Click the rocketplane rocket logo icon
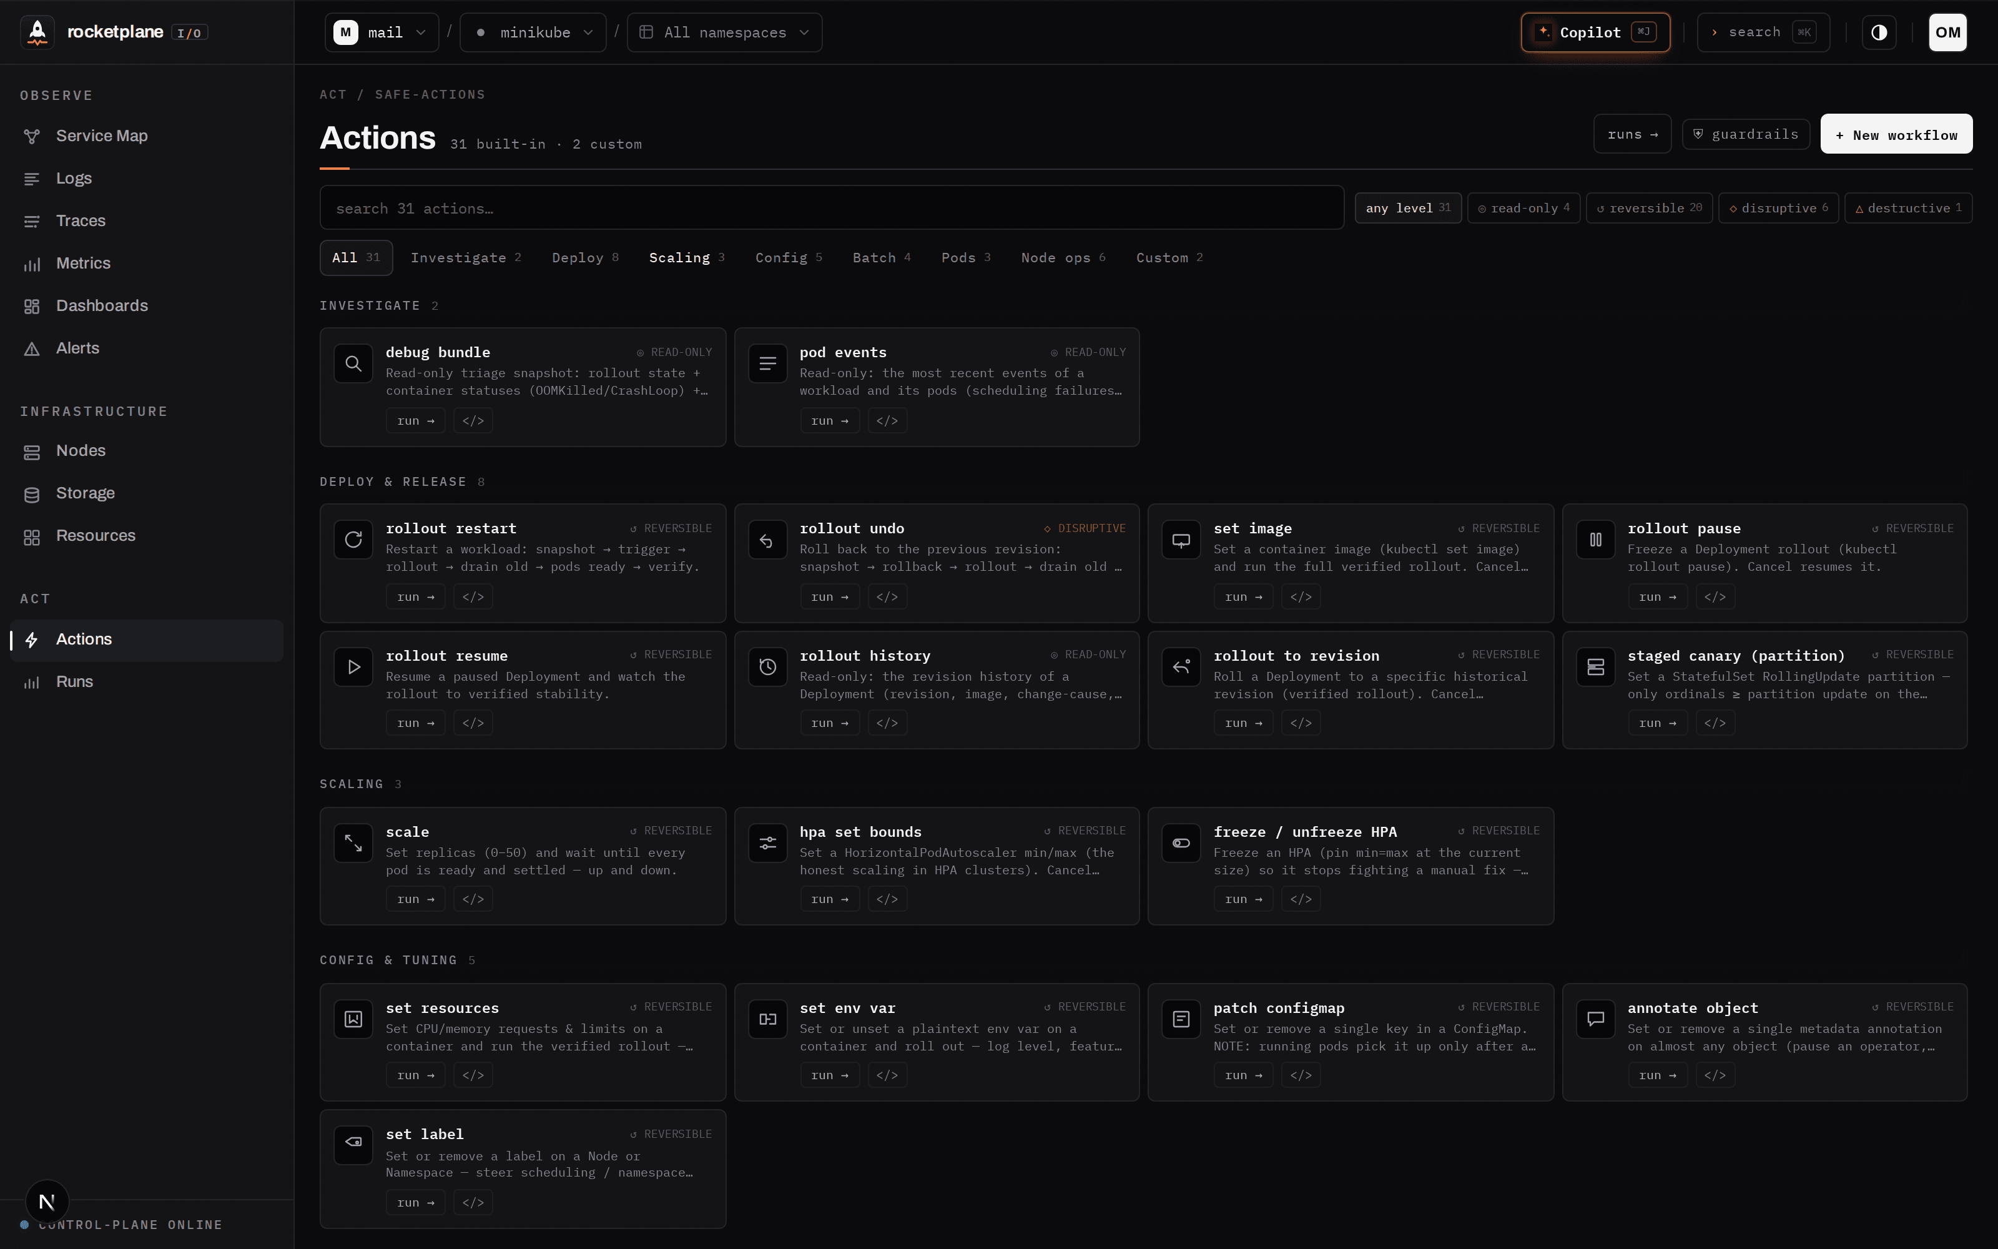Viewport: 1998px width, 1249px height. click(37, 32)
